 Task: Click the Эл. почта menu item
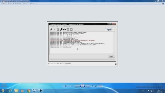point(18,4)
